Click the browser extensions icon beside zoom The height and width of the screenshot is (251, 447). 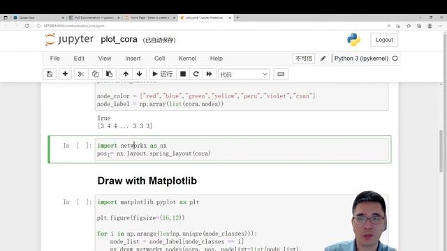pos(398,26)
